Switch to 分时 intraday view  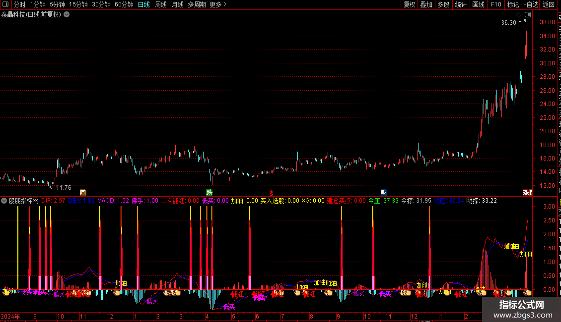[20, 4]
